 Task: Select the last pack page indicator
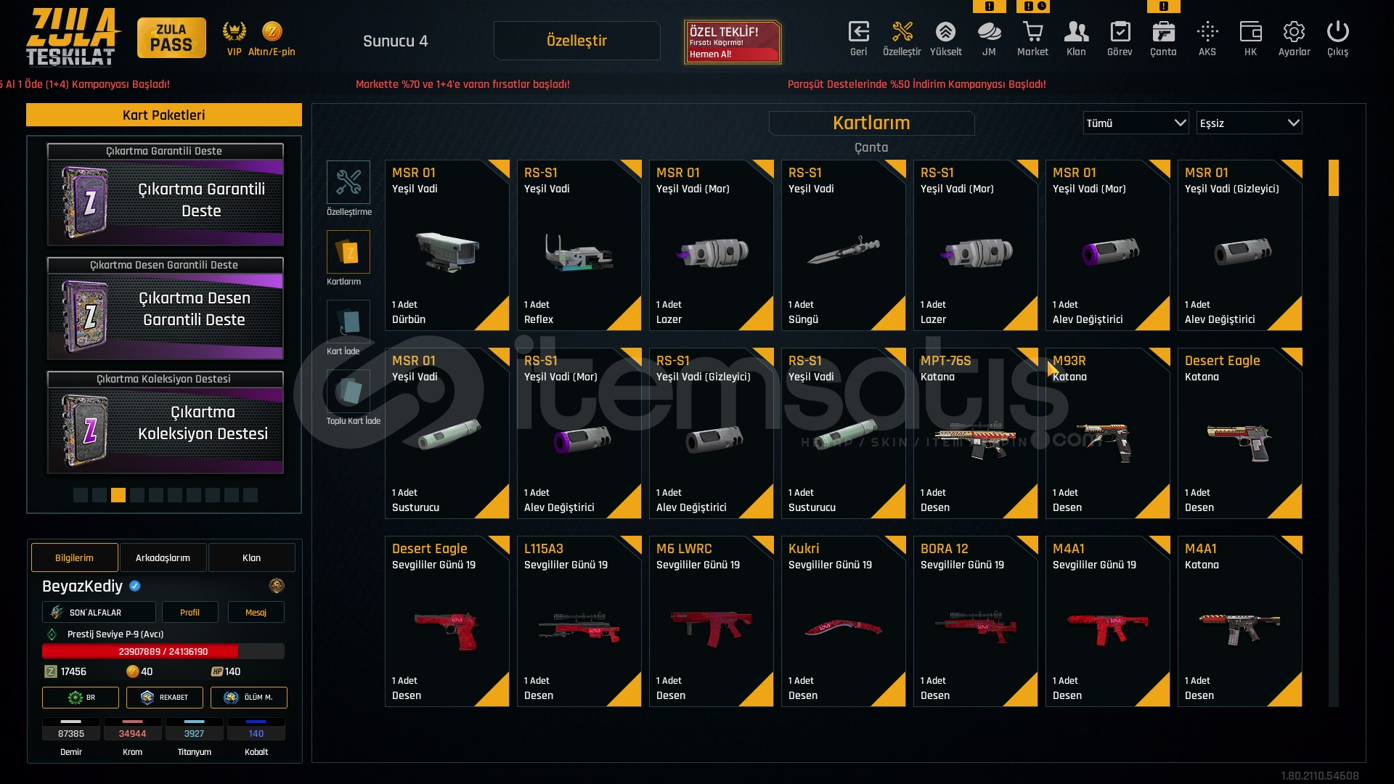250,495
